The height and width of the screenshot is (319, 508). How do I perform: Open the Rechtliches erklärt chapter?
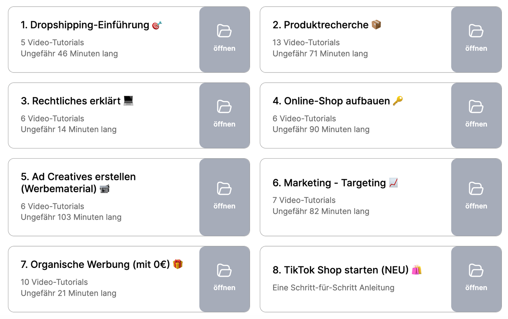[224, 115]
